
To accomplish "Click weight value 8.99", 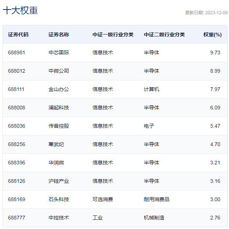I will pyautogui.click(x=215, y=71).
